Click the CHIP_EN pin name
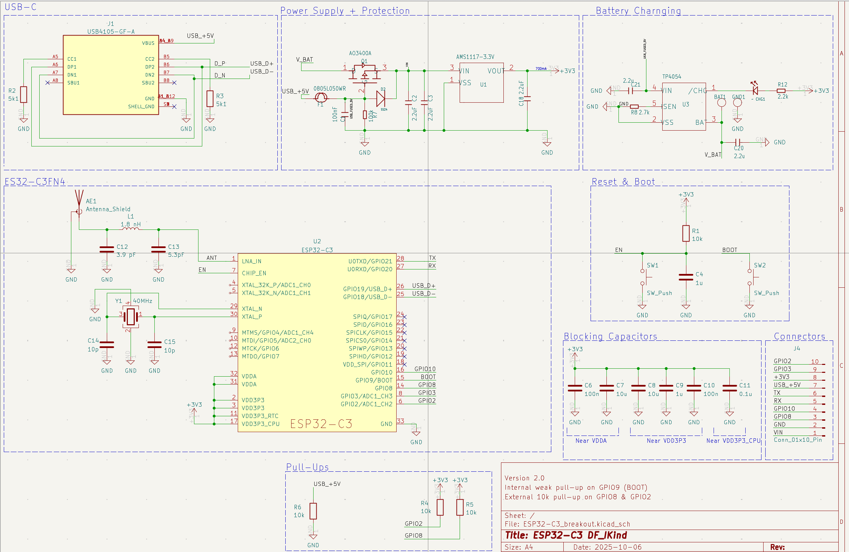The image size is (849, 552). click(254, 273)
